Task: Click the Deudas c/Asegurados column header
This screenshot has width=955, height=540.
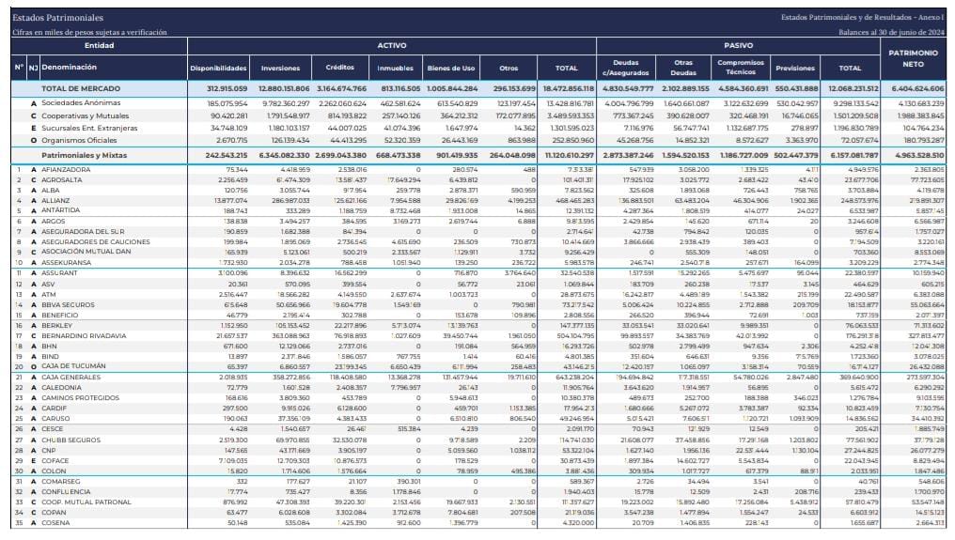Action: pyautogui.click(x=626, y=68)
